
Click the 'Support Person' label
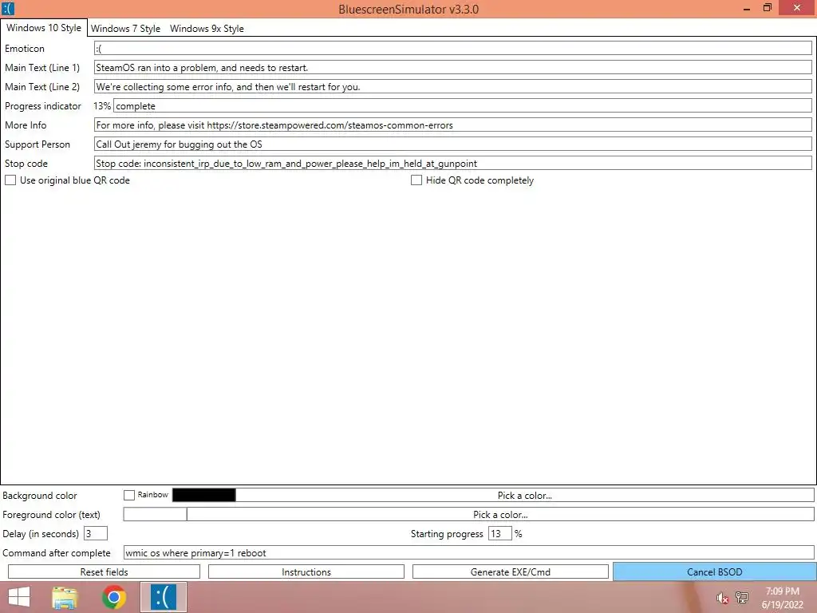tap(37, 144)
